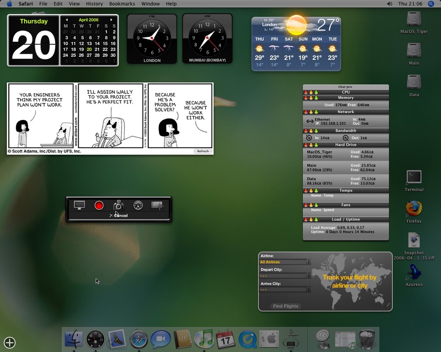Click the @ spring icon in Dock
Image resolution: width=441 pixels, height=352 pixels.
point(323,339)
